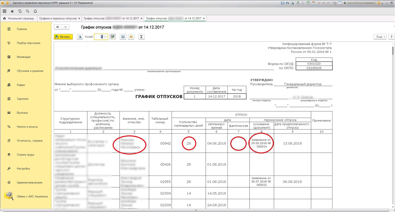
Task: Select the ОКУД code cell 0301020
Action: click(x=314, y=64)
